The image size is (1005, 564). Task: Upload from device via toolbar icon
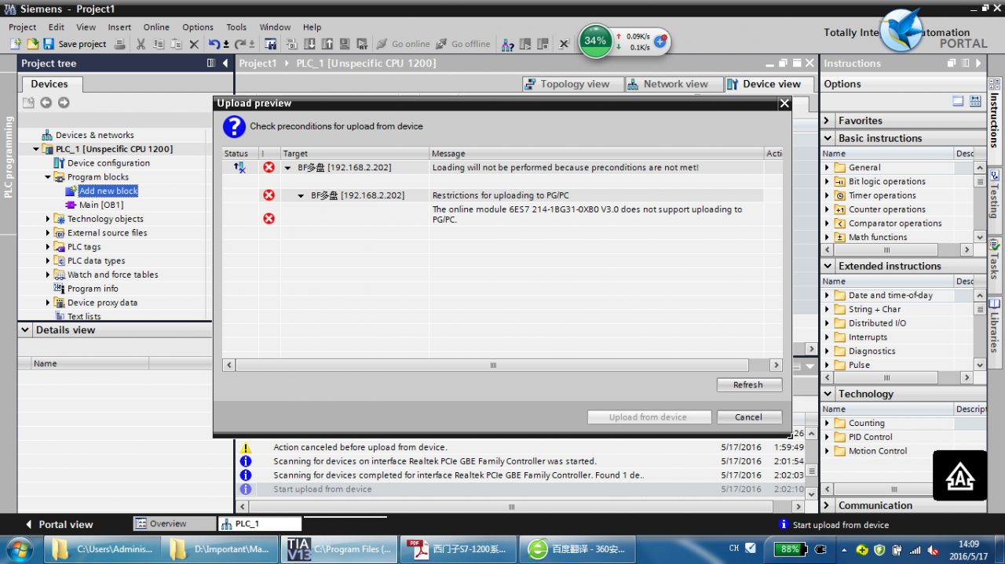pos(327,44)
